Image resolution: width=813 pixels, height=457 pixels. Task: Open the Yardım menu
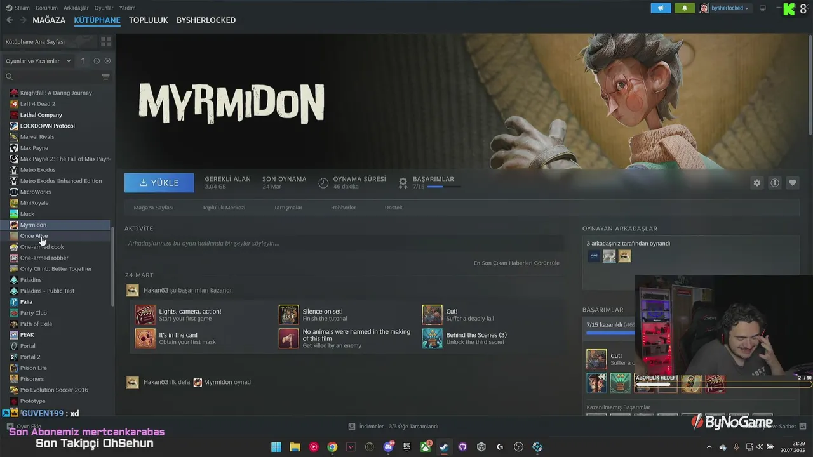127,8
